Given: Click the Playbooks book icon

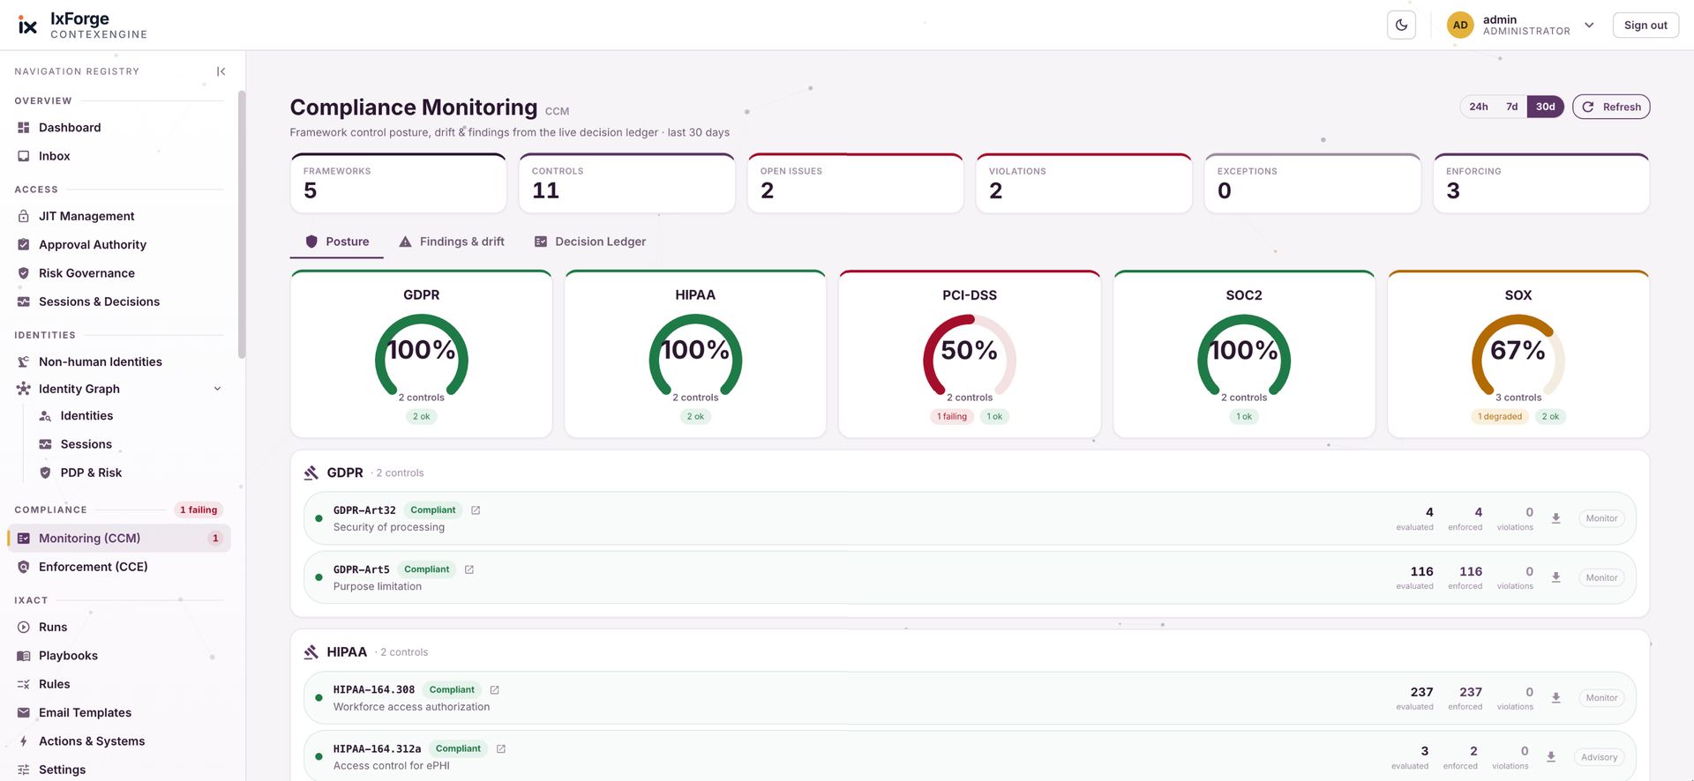Looking at the screenshot, I should pyautogui.click(x=24, y=656).
